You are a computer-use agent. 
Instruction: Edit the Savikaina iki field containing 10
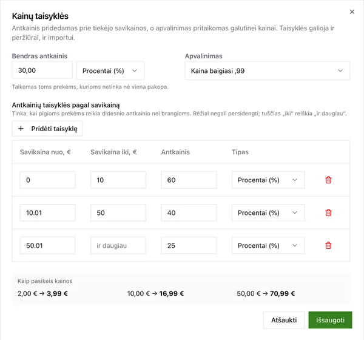pos(118,180)
